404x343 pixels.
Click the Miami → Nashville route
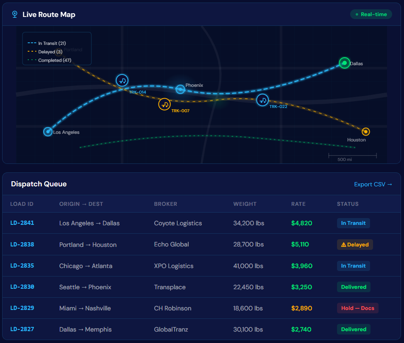[85, 308]
